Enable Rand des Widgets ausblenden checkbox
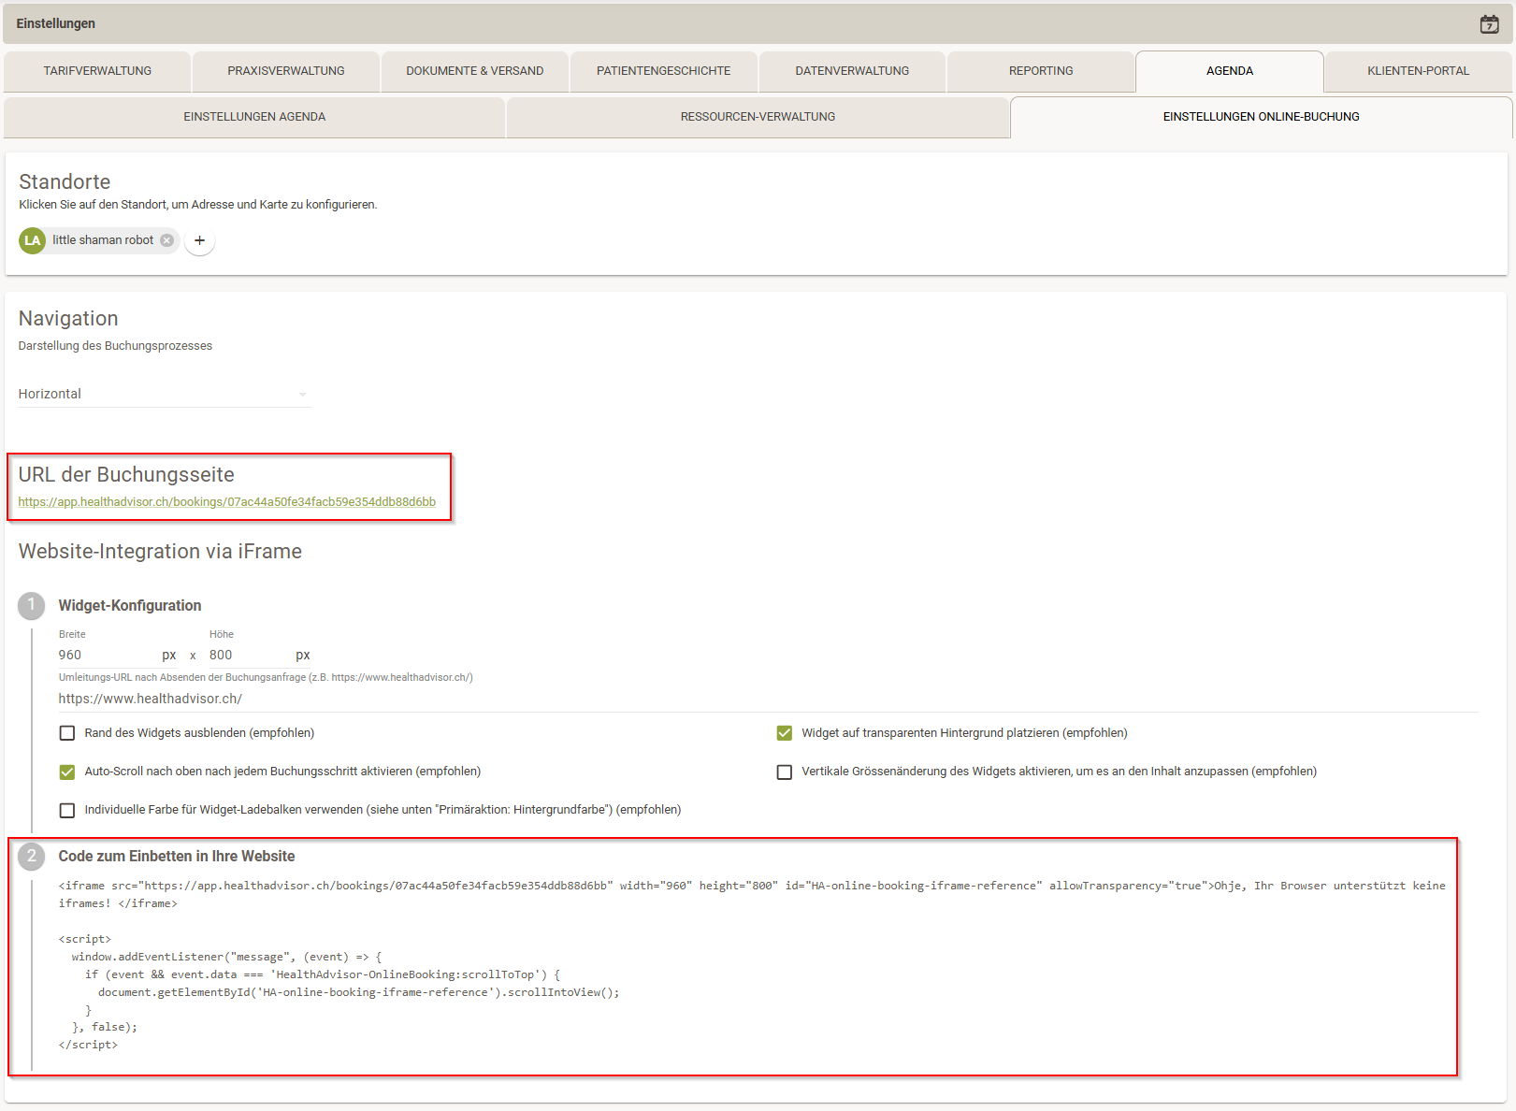The width and height of the screenshot is (1516, 1111). pyautogui.click(x=67, y=733)
